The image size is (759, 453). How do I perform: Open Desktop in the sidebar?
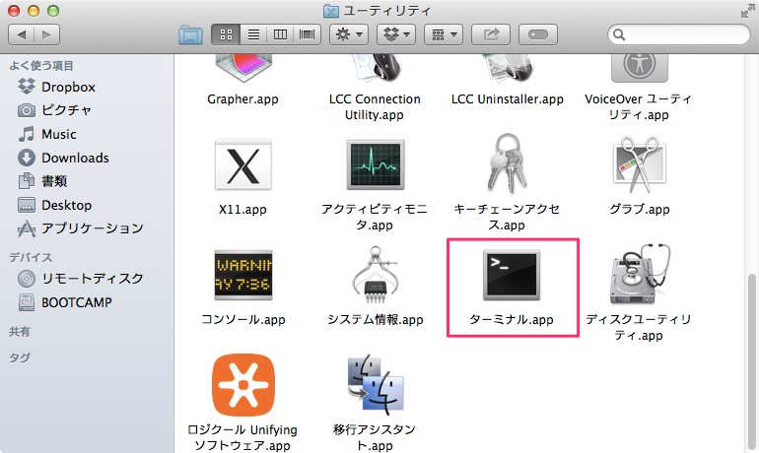pos(54,205)
